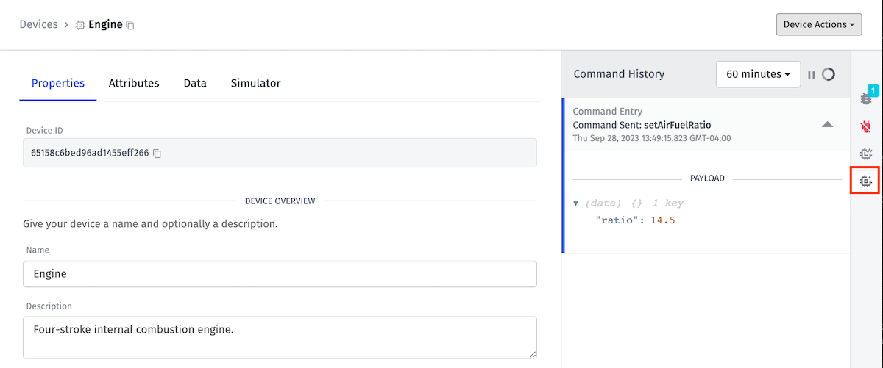Screen dimensions: 883x368
Task: Open the 60 minutes time range dropdown
Action: 758,74
